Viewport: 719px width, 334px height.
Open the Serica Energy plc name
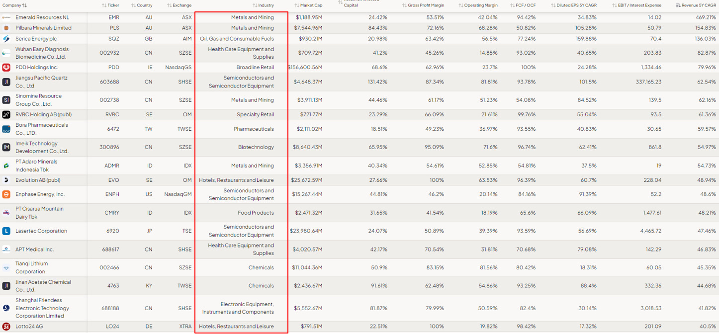tap(36, 39)
